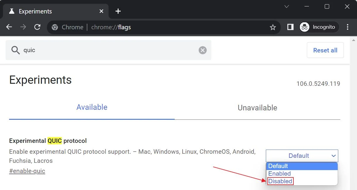Click the Incognito profile indicator
357x190 pixels.
319,27
